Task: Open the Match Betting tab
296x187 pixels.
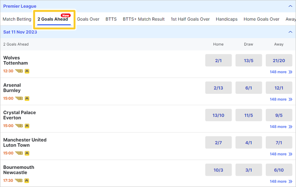Action: pyautogui.click(x=17, y=19)
